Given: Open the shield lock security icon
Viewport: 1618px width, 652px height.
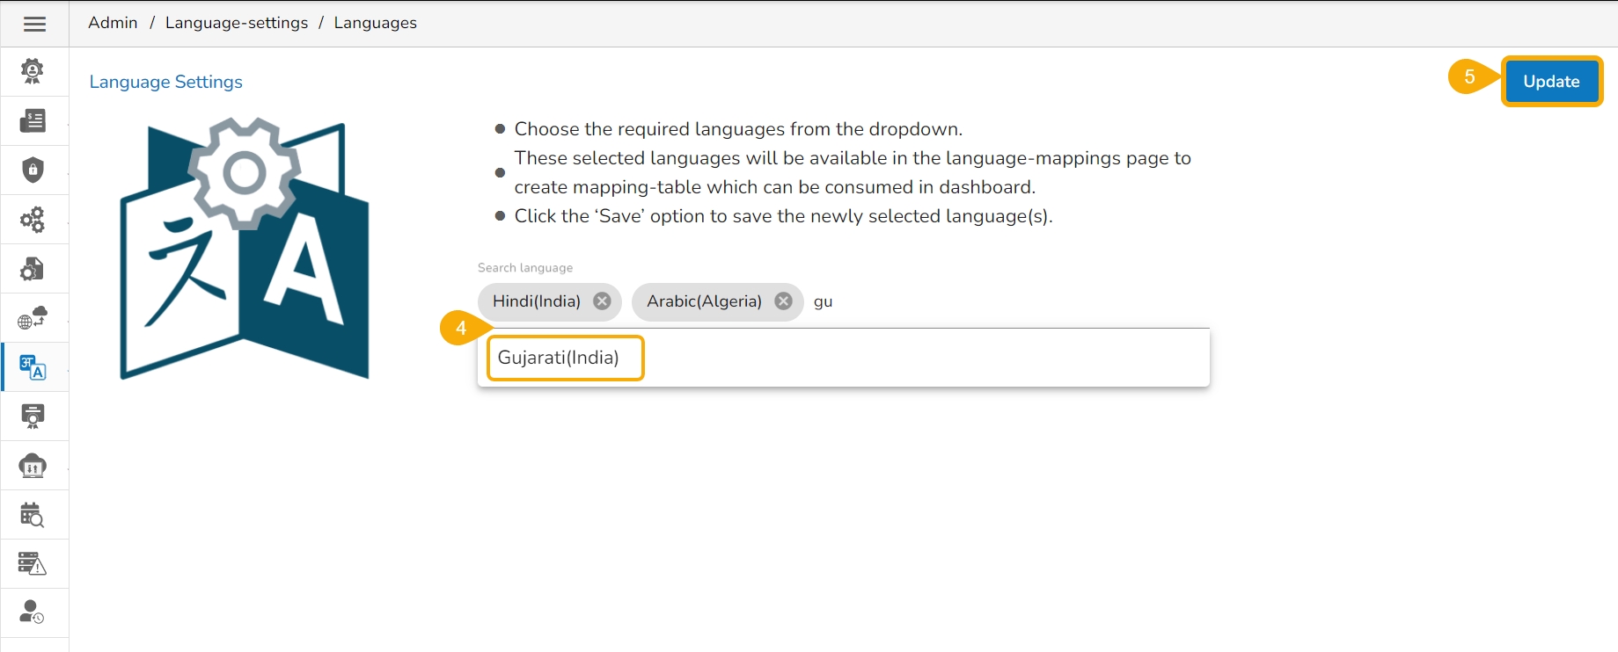Looking at the screenshot, I should (33, 170).
